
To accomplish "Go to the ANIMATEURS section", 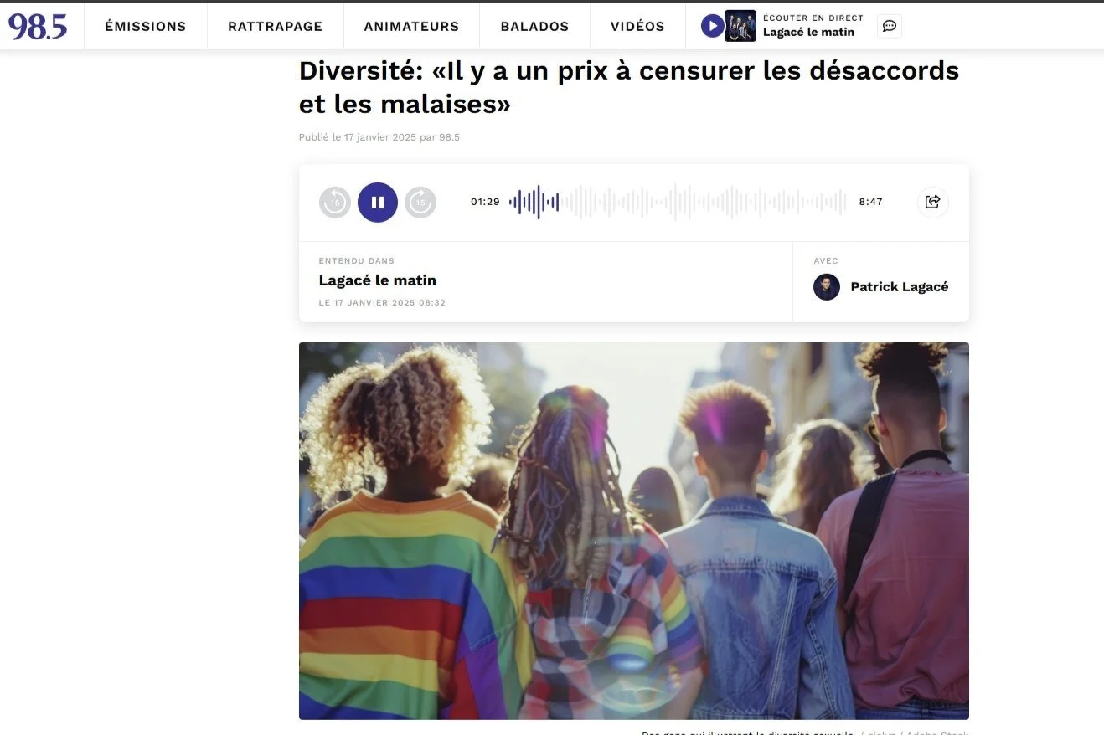I will [411, 26].
